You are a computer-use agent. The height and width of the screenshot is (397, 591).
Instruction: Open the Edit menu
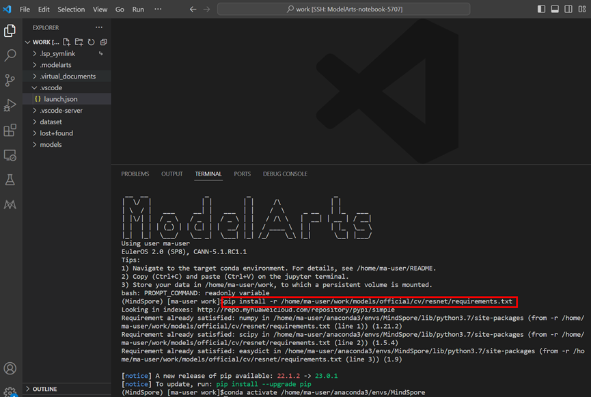coord(44,9)
